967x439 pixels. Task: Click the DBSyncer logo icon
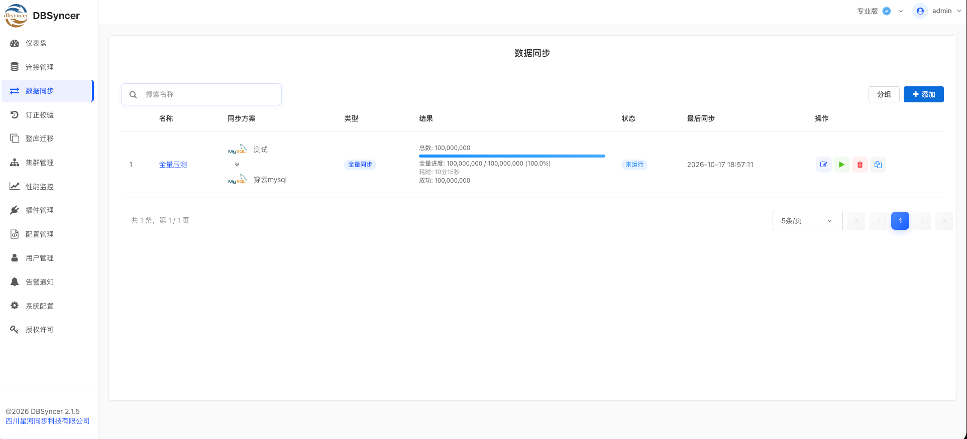(x=16, y=16)
